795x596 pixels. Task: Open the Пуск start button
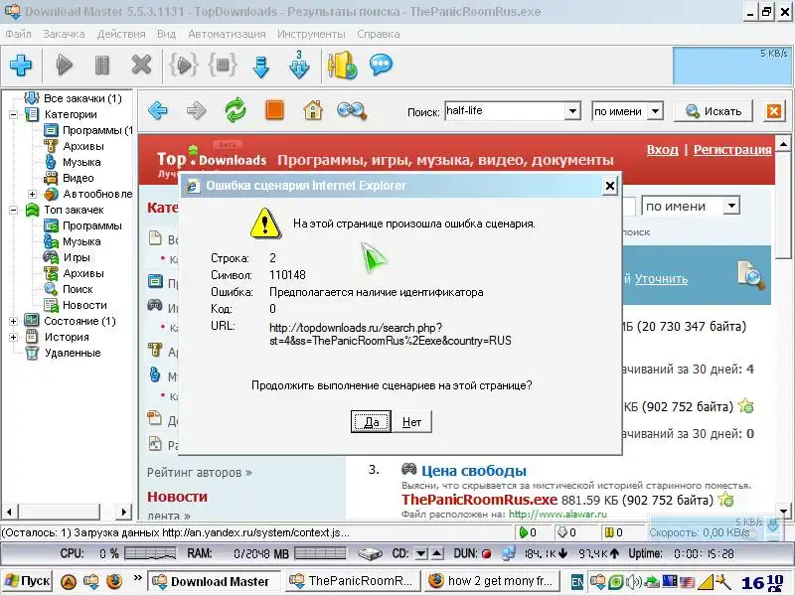click(x=28, y=581)
